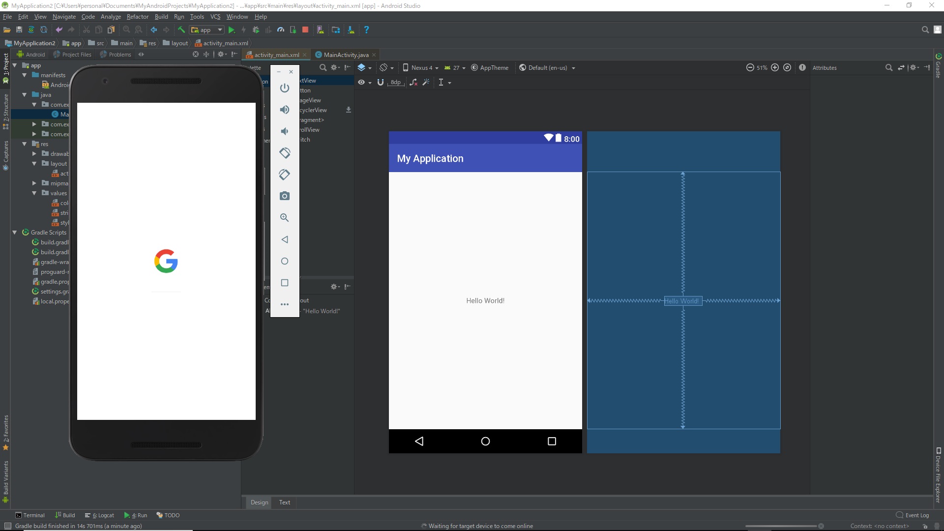The image size is (944, 531).
Task: Edit the 8dp default margin field
Action: click(x=396, y=82)
